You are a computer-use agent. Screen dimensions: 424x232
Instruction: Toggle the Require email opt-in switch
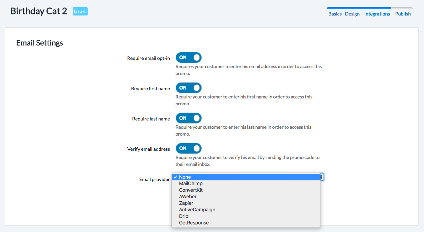(188, 57)
